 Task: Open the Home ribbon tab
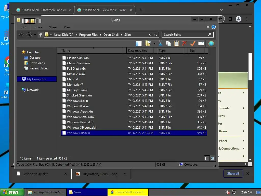(38, 27)
